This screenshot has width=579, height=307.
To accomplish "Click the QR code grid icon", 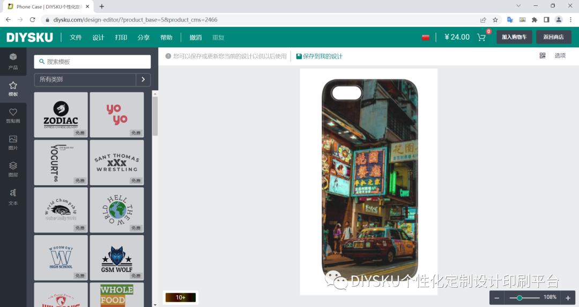I will pos(543,55).
